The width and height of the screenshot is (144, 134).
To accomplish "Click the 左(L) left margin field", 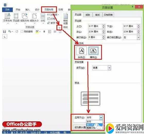I will click(x=95, y=32).
